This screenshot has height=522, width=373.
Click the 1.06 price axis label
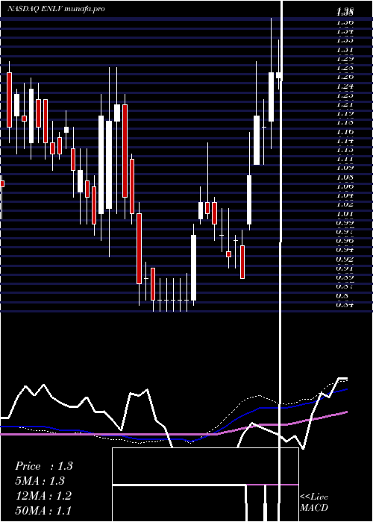pos(345,186)
